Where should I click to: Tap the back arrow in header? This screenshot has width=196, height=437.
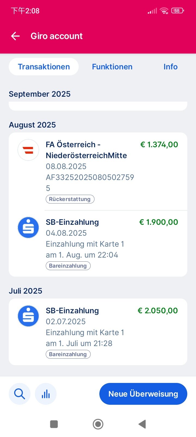click(x=16, y=36)
